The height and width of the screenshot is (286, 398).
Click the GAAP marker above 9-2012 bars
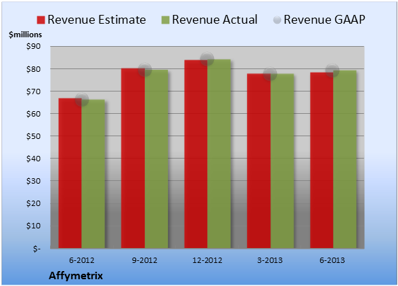click(145, 70)
